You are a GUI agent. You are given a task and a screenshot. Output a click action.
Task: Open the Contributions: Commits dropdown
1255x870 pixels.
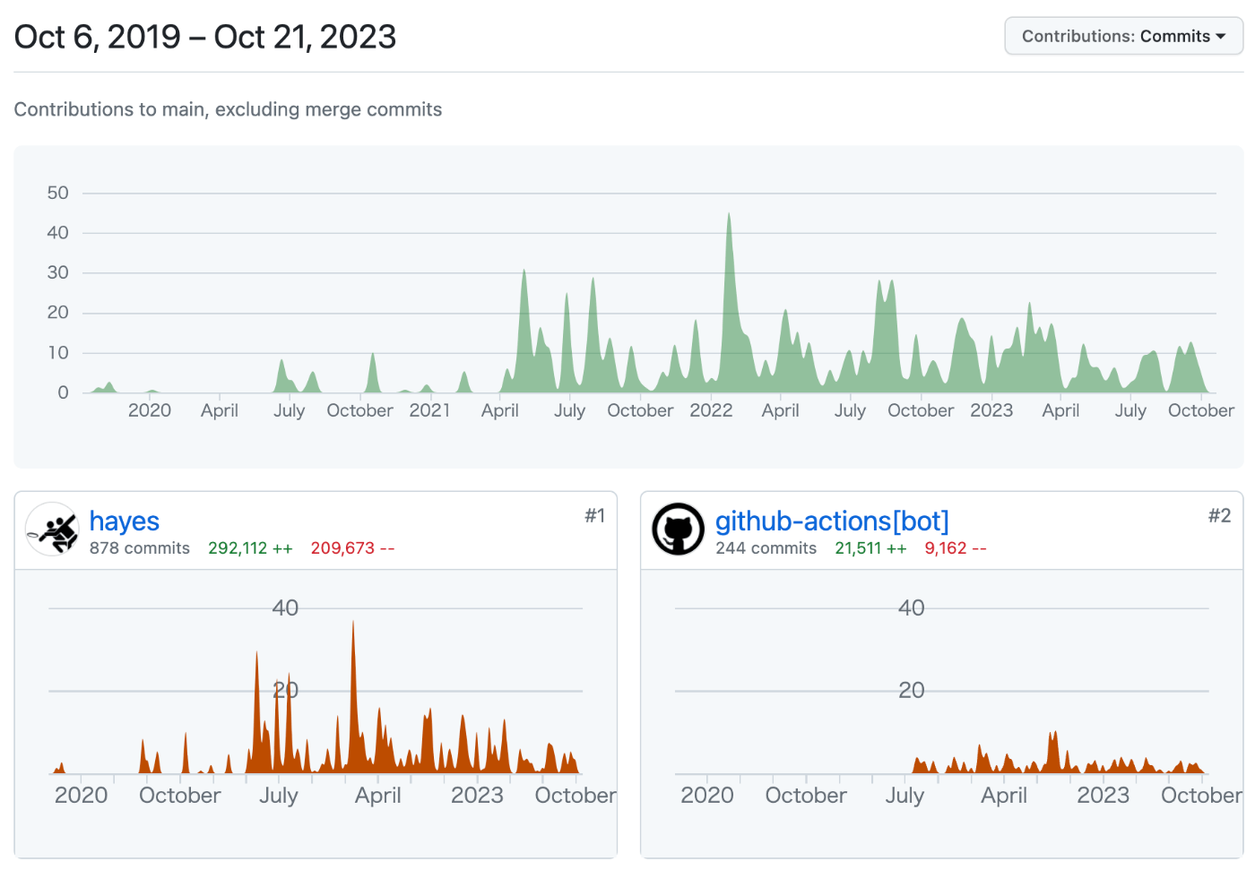(1123, 36)
